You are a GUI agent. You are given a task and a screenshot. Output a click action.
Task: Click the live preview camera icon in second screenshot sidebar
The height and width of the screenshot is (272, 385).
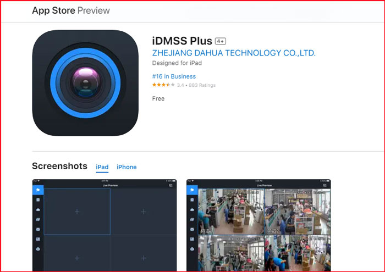[x=193, y=190]
